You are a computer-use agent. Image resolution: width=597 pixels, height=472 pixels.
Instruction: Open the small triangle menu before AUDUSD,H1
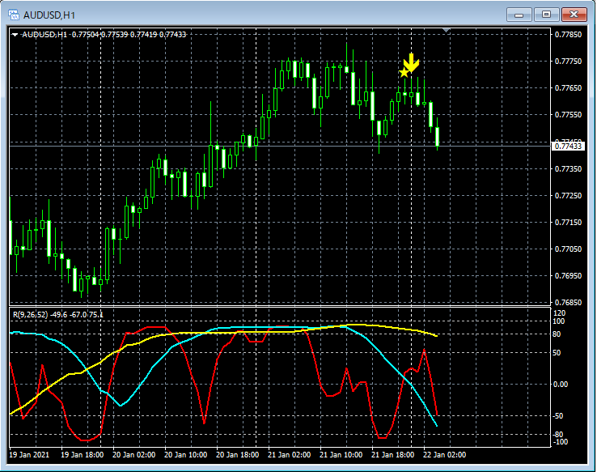tap(15, 35)
